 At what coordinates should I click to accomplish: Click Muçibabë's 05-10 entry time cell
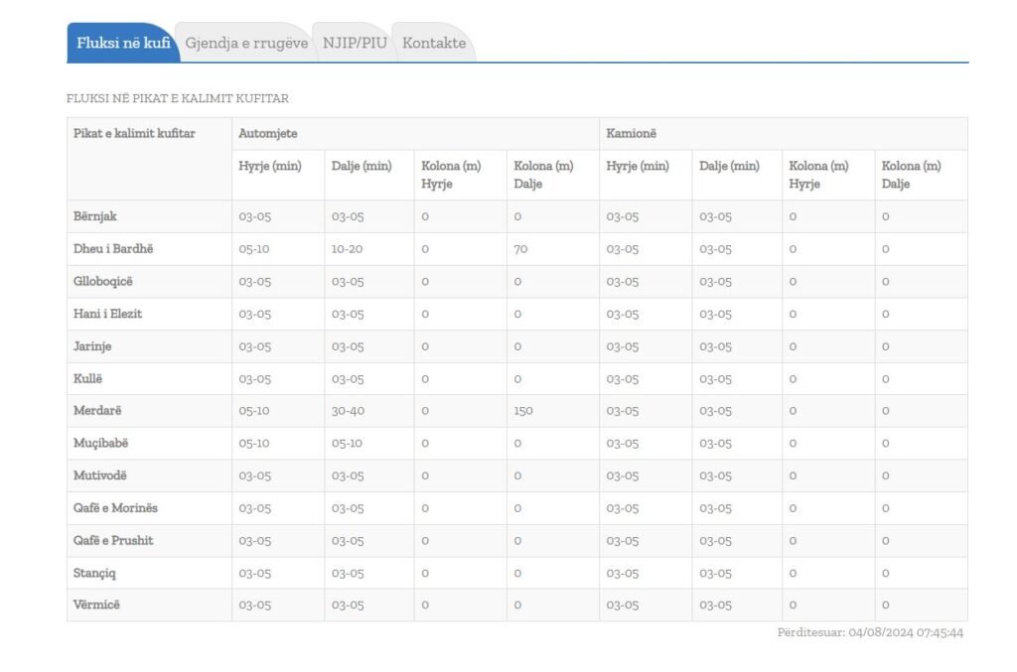[254, 443]
